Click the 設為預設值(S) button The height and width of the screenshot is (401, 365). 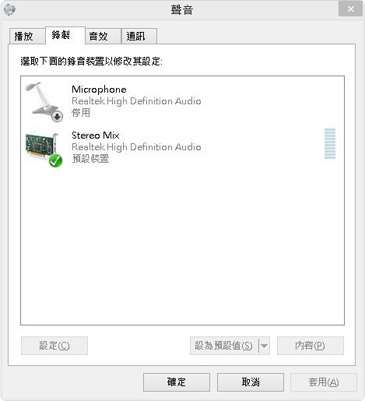tap(224, 346)
